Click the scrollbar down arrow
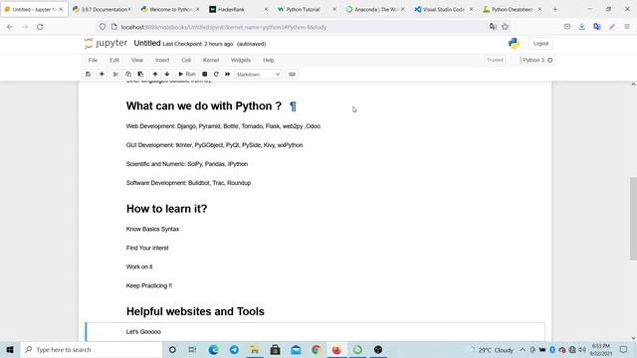Screen dimensions: 637x358 (633, 338)
